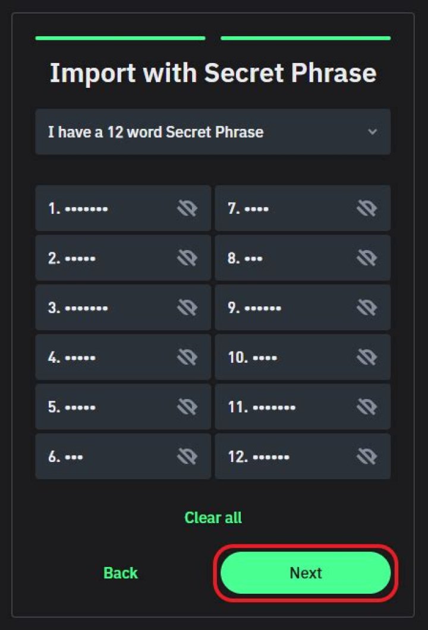Toggle visibility of word 6
Viewport: 428px width, 630px height.
pos(188,456)
